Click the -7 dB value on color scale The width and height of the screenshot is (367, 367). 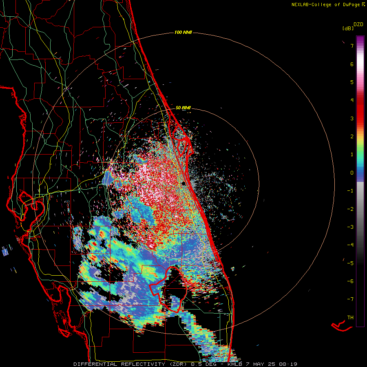350,299
